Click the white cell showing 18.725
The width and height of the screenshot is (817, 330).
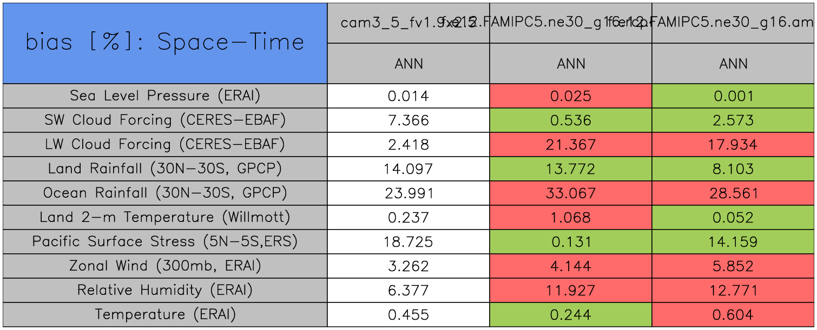pos(408,242)
